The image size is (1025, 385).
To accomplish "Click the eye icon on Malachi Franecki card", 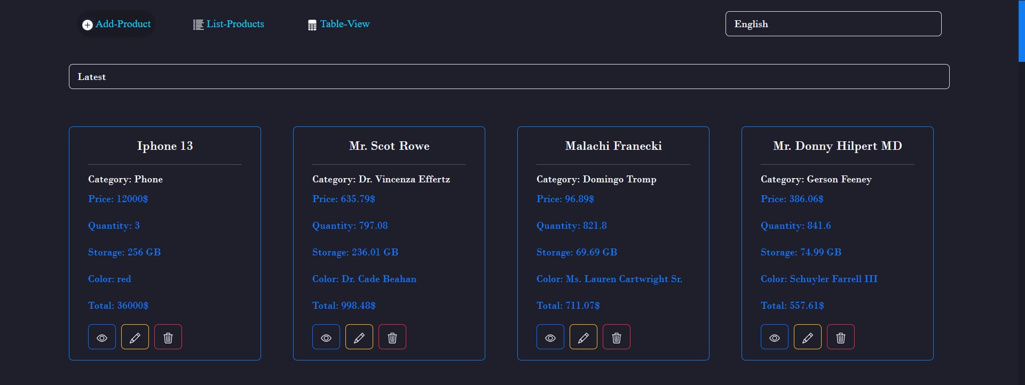I will point(550,337).
